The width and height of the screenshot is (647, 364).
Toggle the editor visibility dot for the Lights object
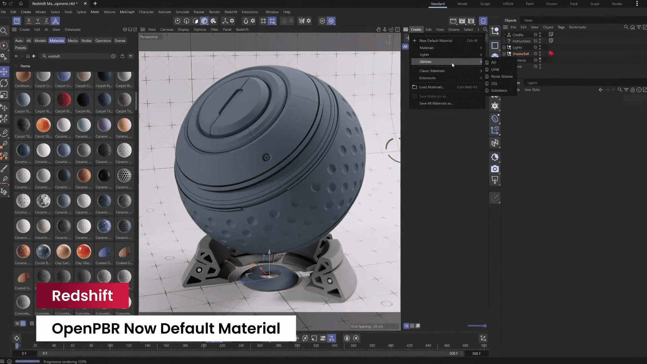tap(540, 46)
